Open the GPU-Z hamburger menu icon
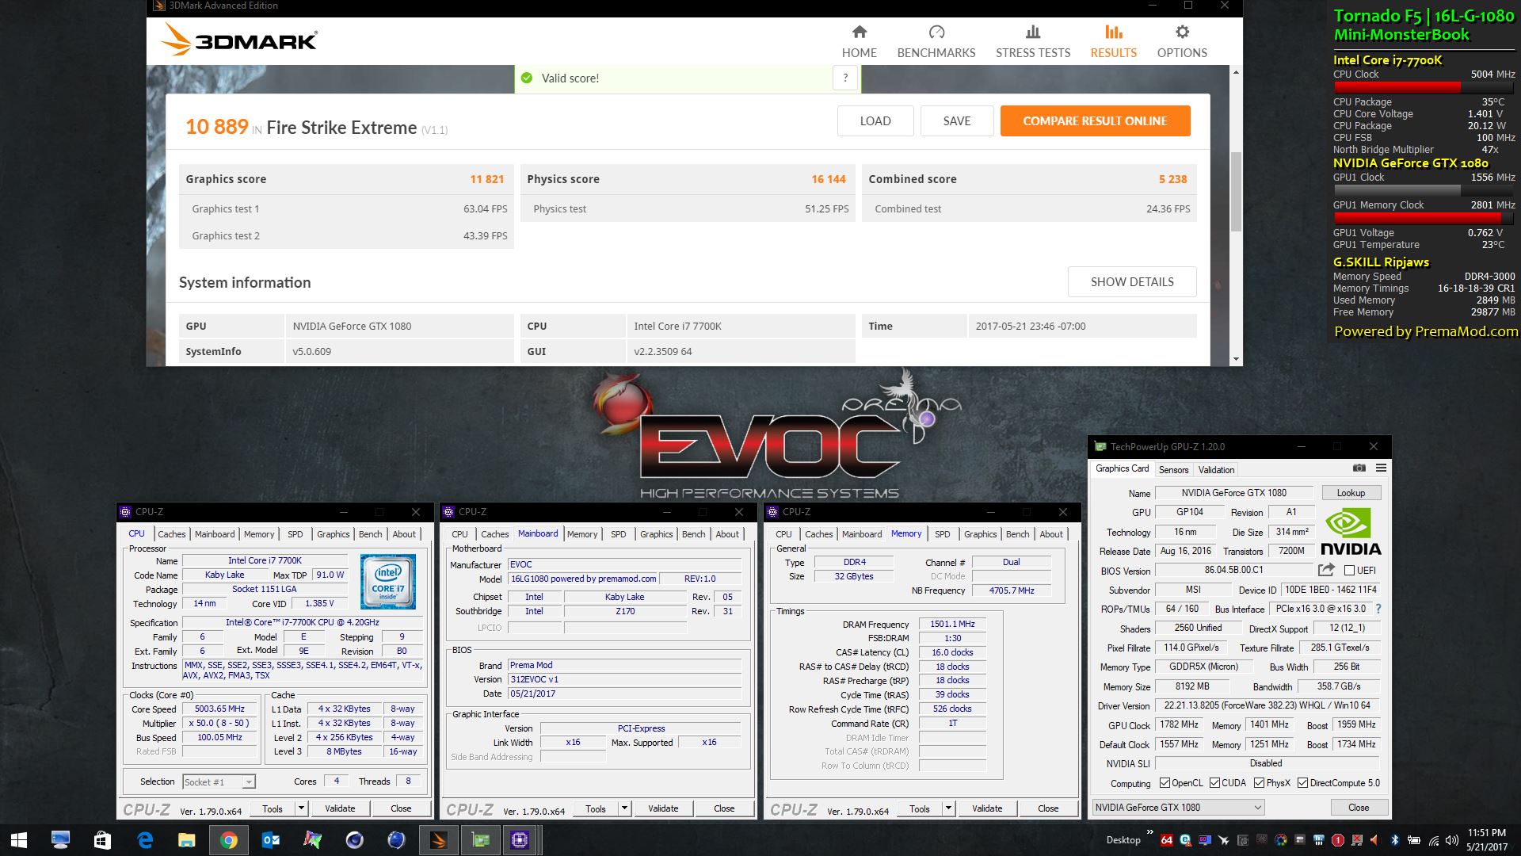 [x=1381, y=468]
